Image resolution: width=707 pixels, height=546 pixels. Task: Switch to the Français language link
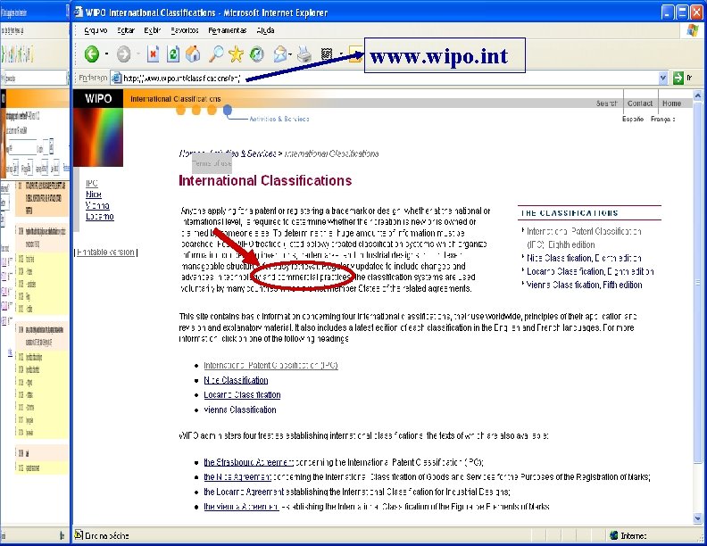(662, 119)
